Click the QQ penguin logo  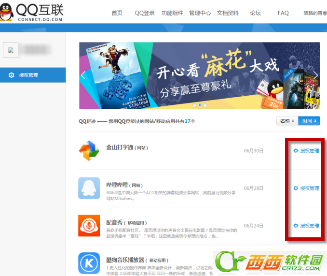point(6,12)
